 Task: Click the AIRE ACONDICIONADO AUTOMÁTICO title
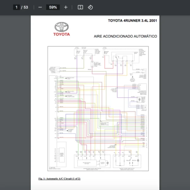point(125,36)
